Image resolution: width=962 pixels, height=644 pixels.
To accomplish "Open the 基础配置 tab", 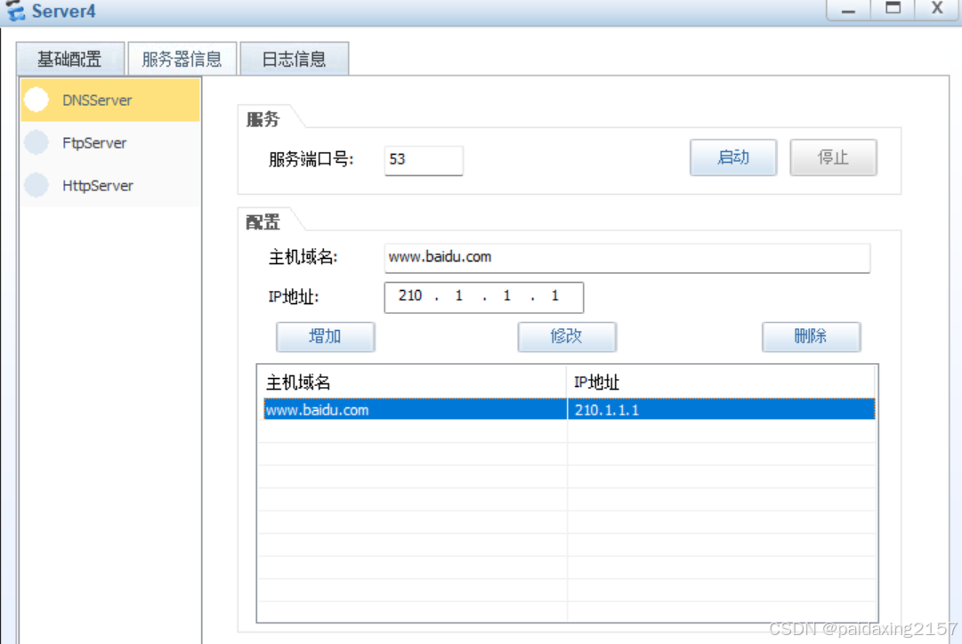I will click(x=70, y=59).
